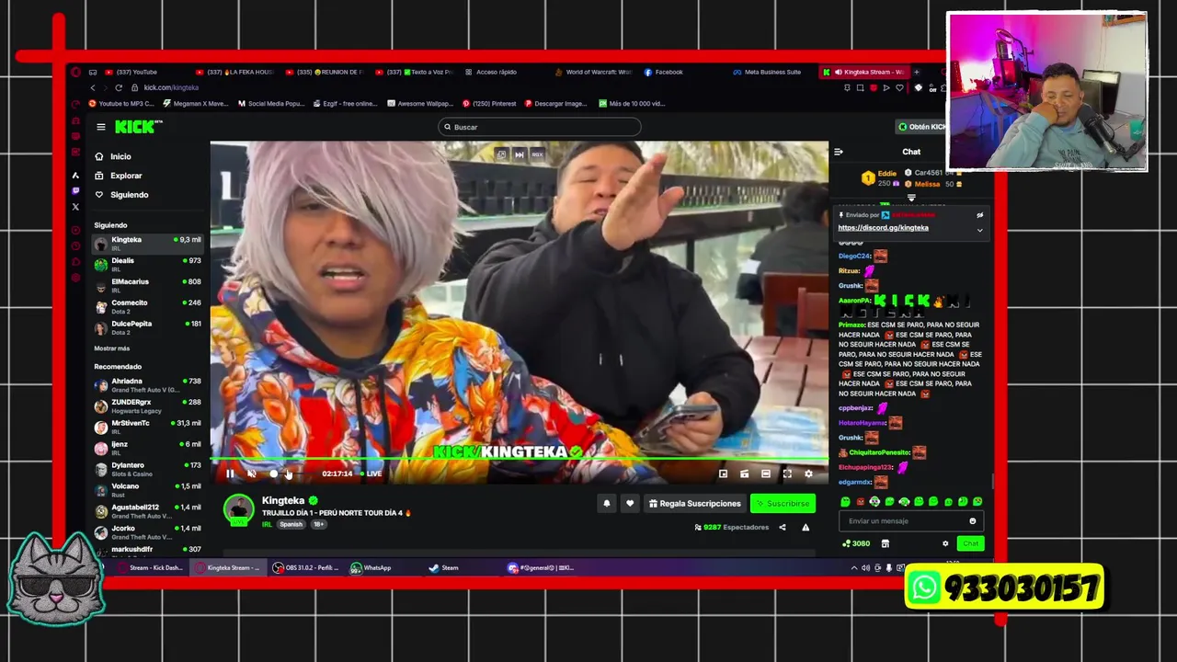Open Kingteka's profile avatar
1177x662 pixels.
tap(239, 509)
